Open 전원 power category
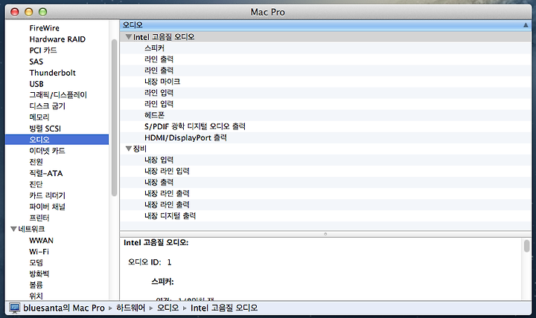The image size is (536, 318). pos(36,162)
